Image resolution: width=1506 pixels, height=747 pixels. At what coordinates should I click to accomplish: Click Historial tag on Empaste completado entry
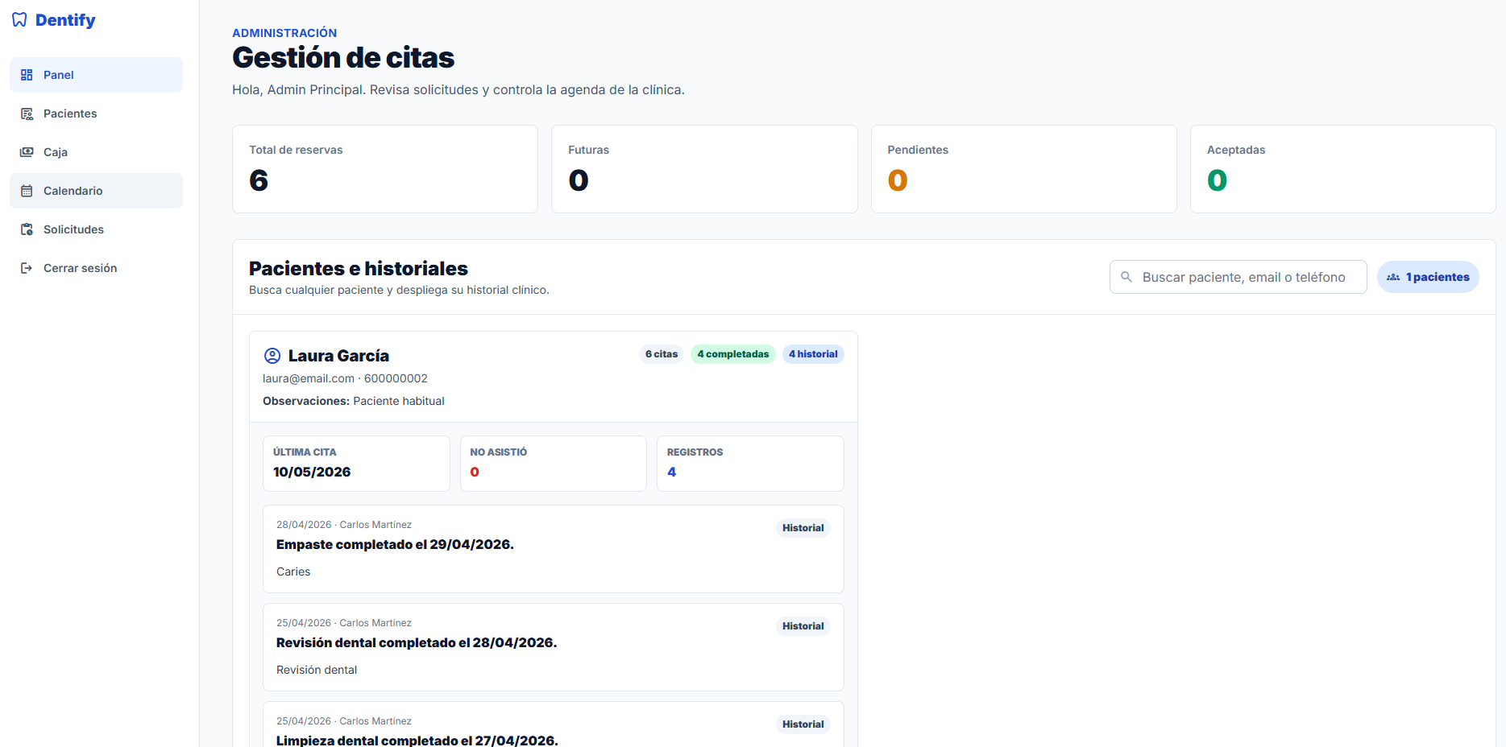pyautogui.click(x=803, y=528)
